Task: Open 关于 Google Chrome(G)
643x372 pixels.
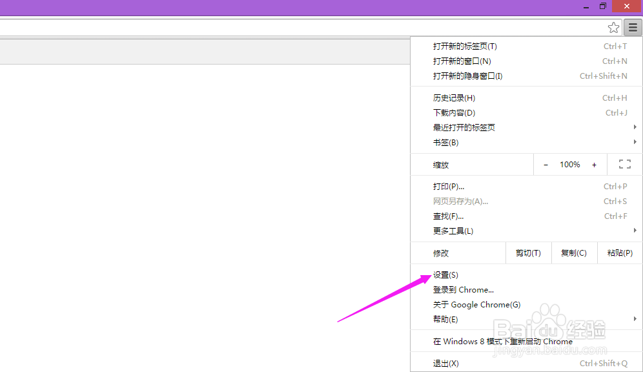Action: [x=526, y=305]
